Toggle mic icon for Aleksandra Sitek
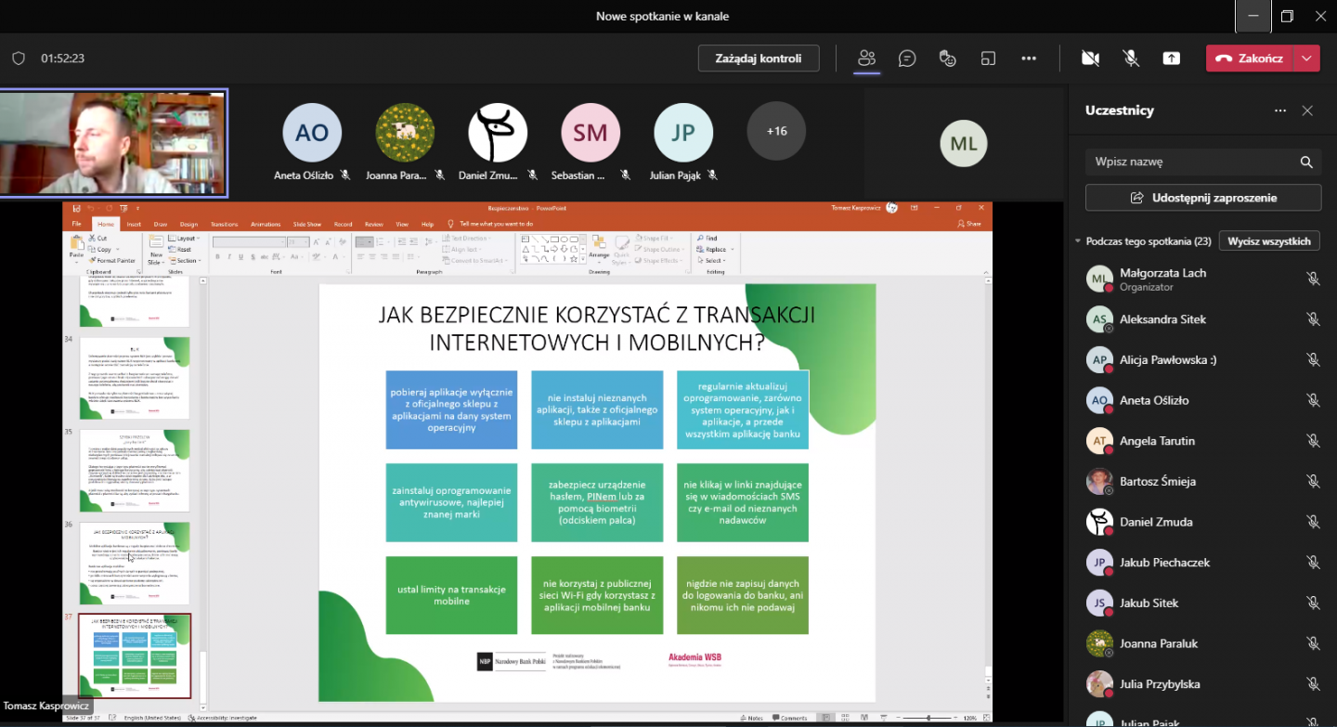 1313,319
